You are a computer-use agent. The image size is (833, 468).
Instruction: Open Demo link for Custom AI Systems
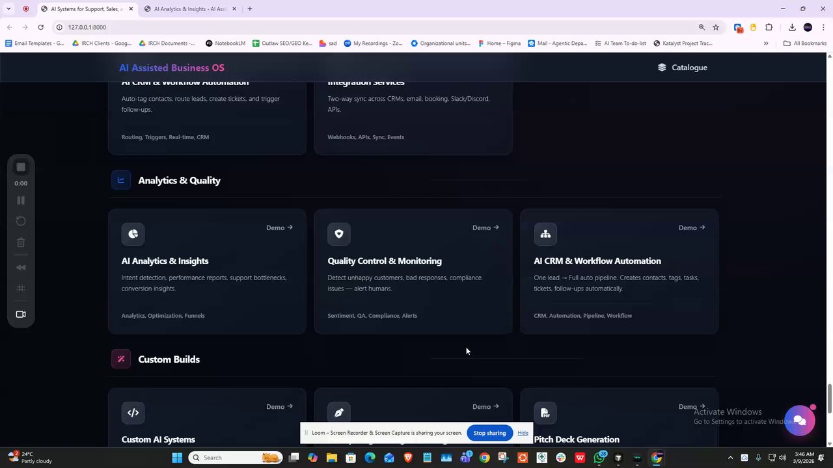pyautogui.click(x=279, y=406)
